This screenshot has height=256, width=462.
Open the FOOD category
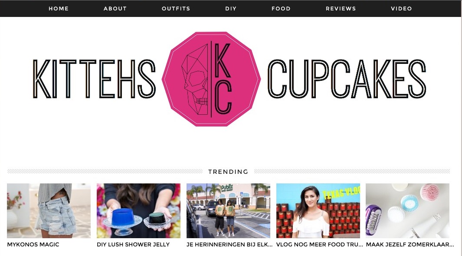click(281, 9)
